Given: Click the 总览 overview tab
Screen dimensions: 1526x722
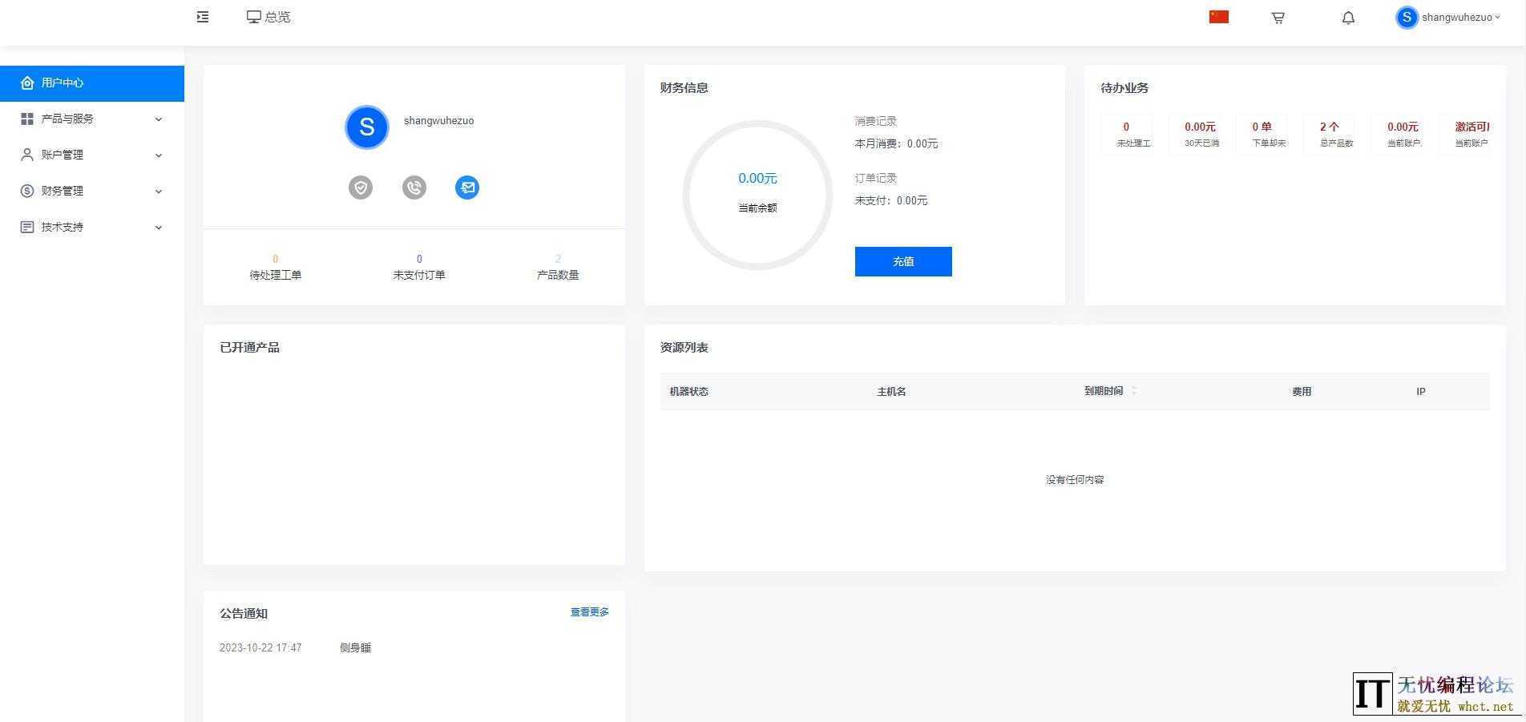Looking at the screenshot, I should 268,17.
